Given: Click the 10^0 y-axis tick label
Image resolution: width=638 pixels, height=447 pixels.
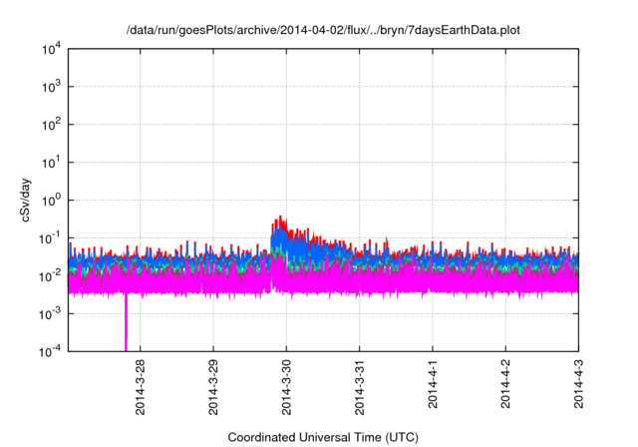Looking at the screenshot, I should click(51, 201).
